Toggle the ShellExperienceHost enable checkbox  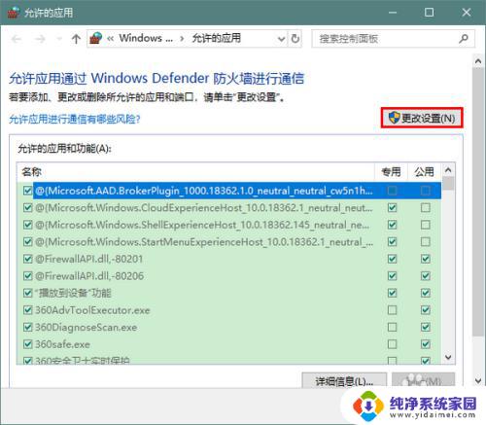28,225
